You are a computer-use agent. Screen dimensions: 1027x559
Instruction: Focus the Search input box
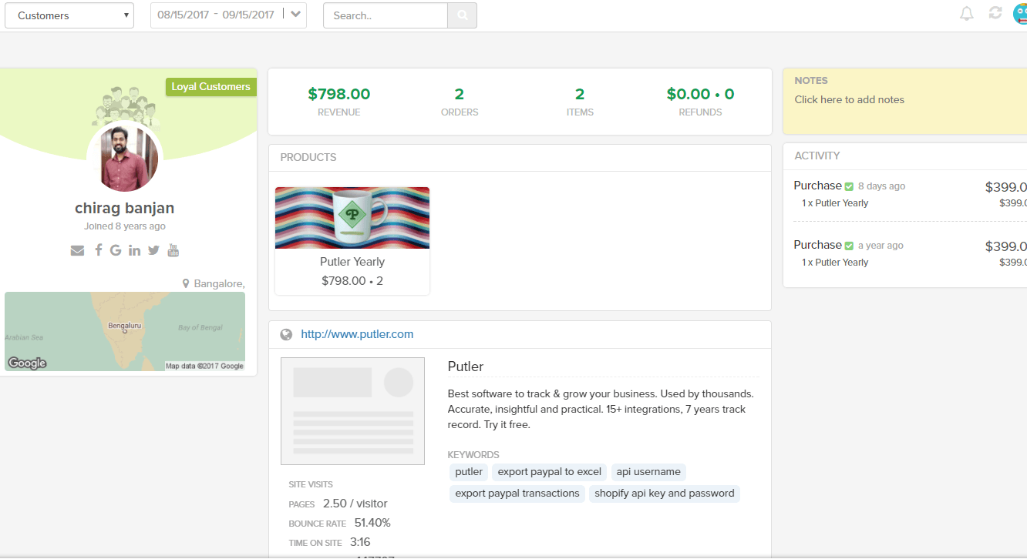point(386,15)
